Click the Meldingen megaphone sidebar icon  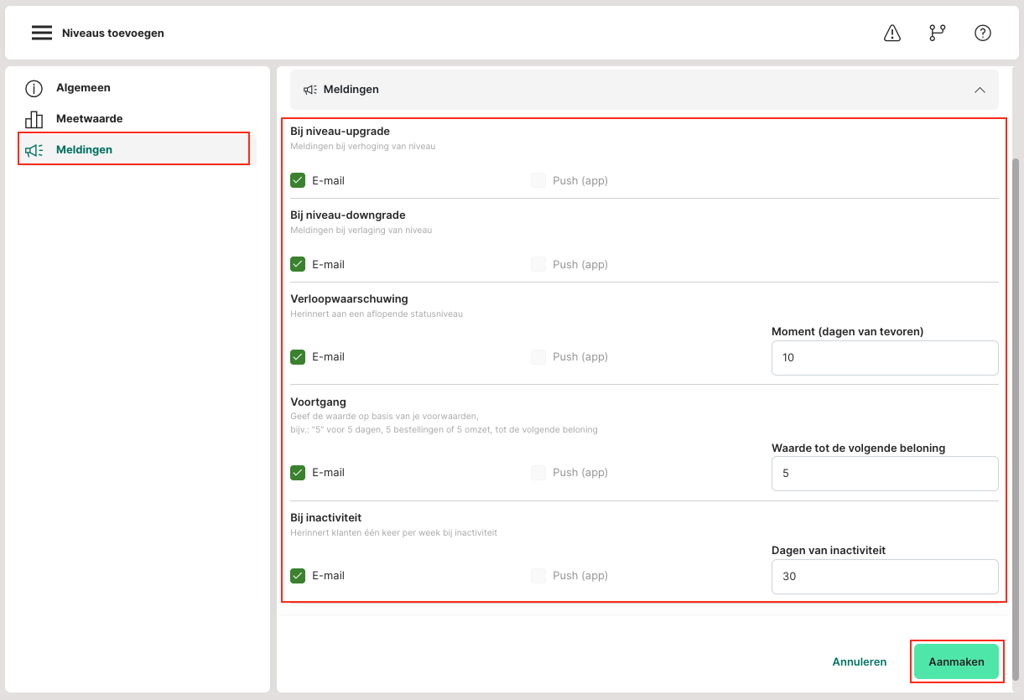click(x=34, y=150)
